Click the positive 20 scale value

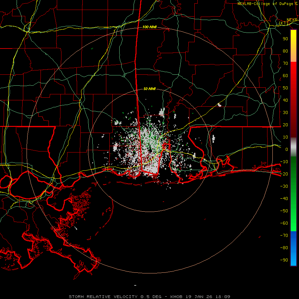tap(285, 125)
